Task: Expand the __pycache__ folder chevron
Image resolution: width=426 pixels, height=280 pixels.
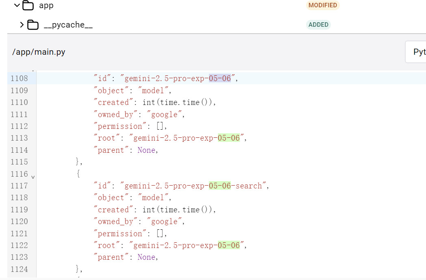Action: [22, 25]
